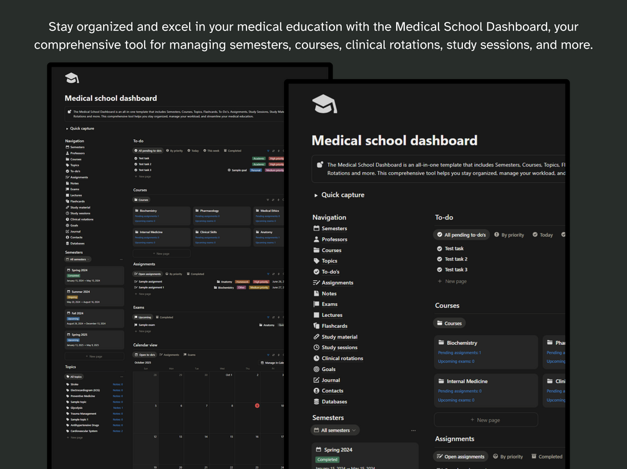Select All pending to-do's tab in front window
Viewport: 627px width, 469px height.
(462, 234)
